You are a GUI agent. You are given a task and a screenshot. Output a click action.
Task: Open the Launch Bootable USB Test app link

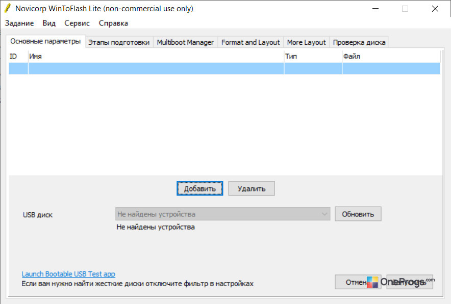point(68,274)
